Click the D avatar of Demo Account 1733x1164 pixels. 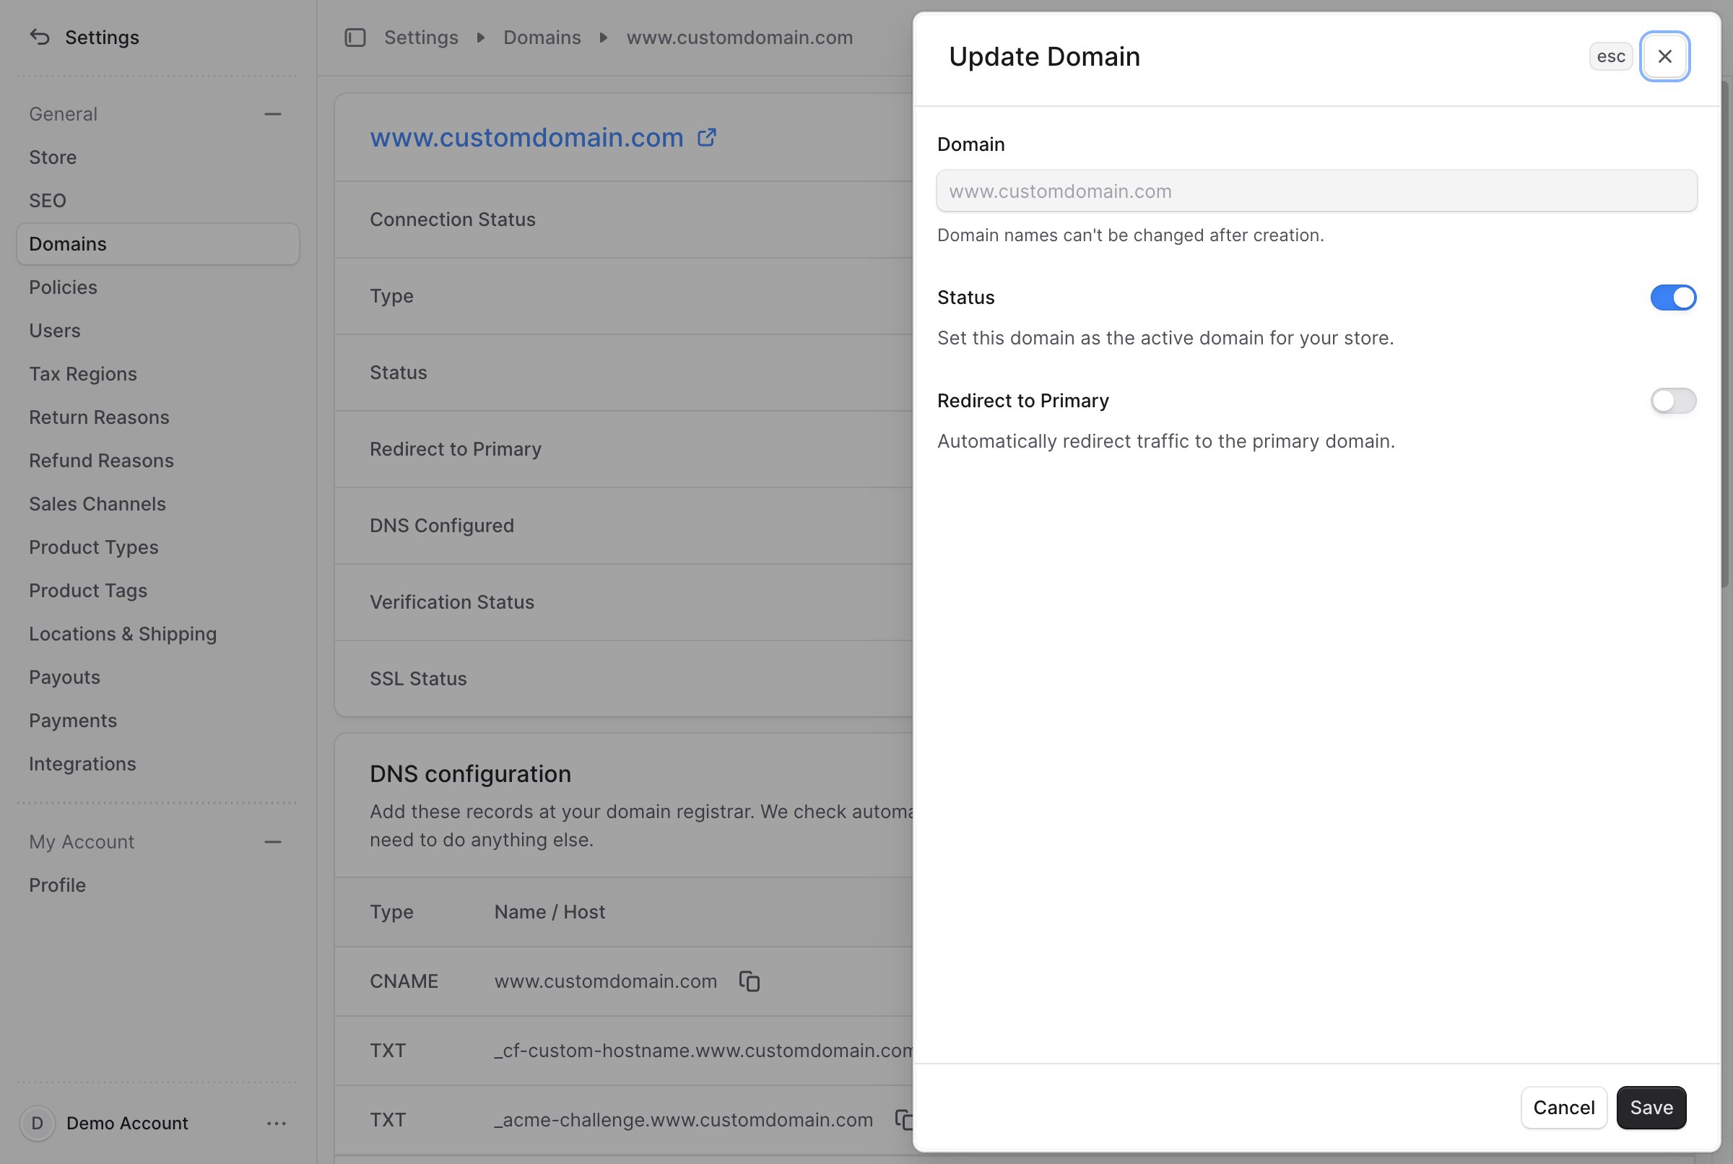(x=37, y=1123)
